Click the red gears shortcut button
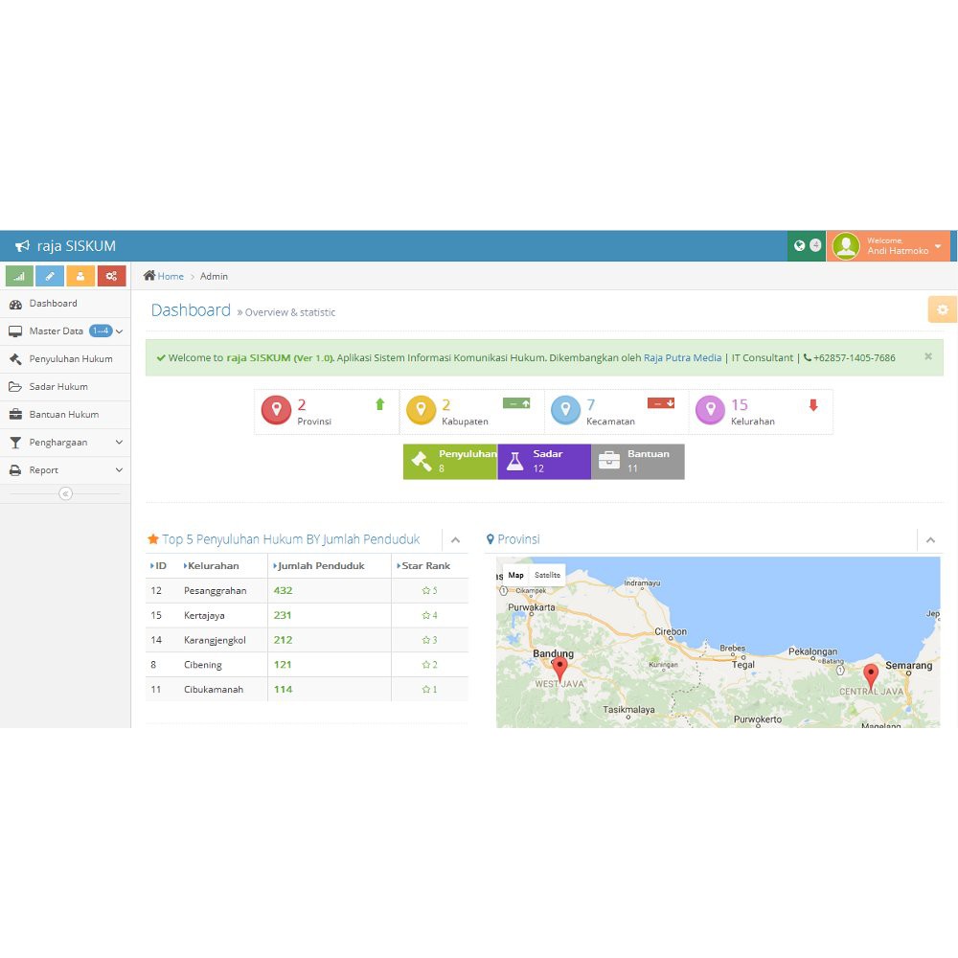The height and width of the screenshot is (958, 958). (111, 276)
